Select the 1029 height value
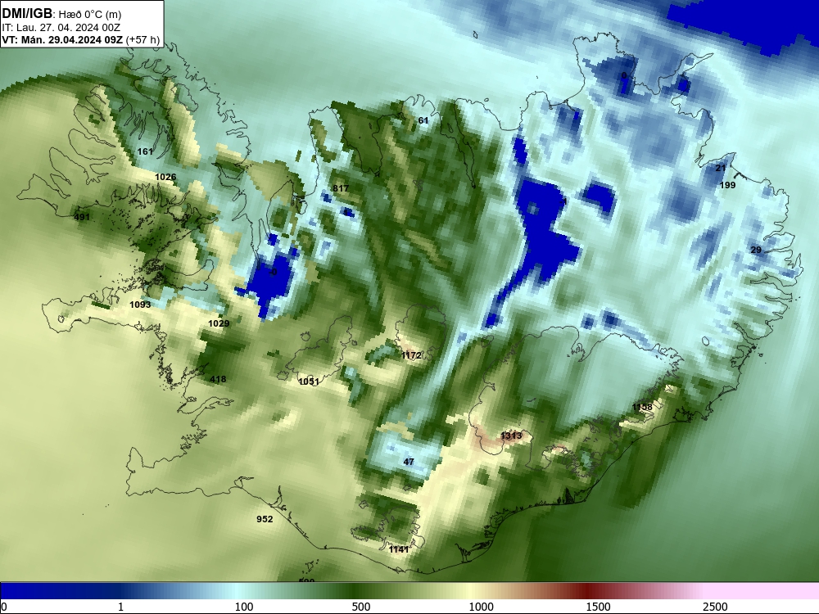The width and height of the screenshot is (819, 614). point(219,323)
